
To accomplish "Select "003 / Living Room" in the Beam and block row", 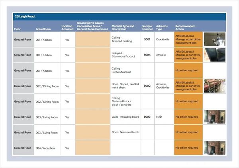I will 47,133.
